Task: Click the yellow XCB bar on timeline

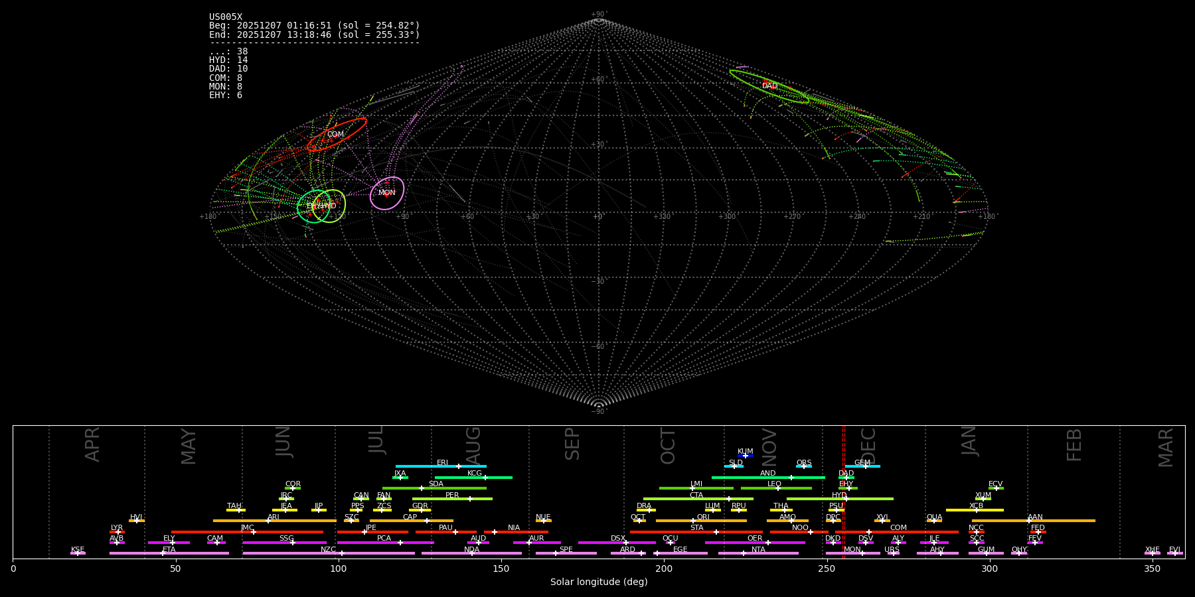Action: 975,510
